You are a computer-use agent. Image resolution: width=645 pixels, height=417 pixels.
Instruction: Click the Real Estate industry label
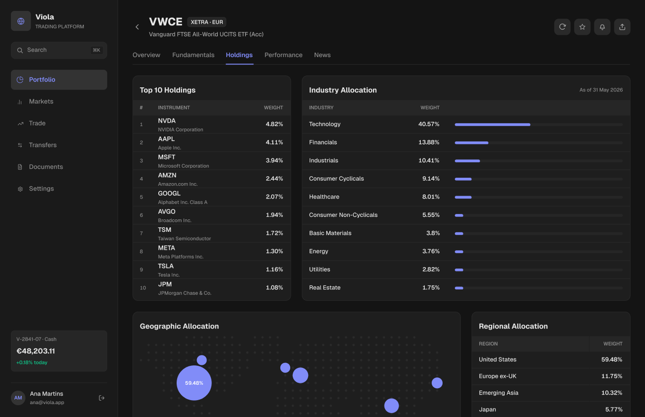point(324,288)
